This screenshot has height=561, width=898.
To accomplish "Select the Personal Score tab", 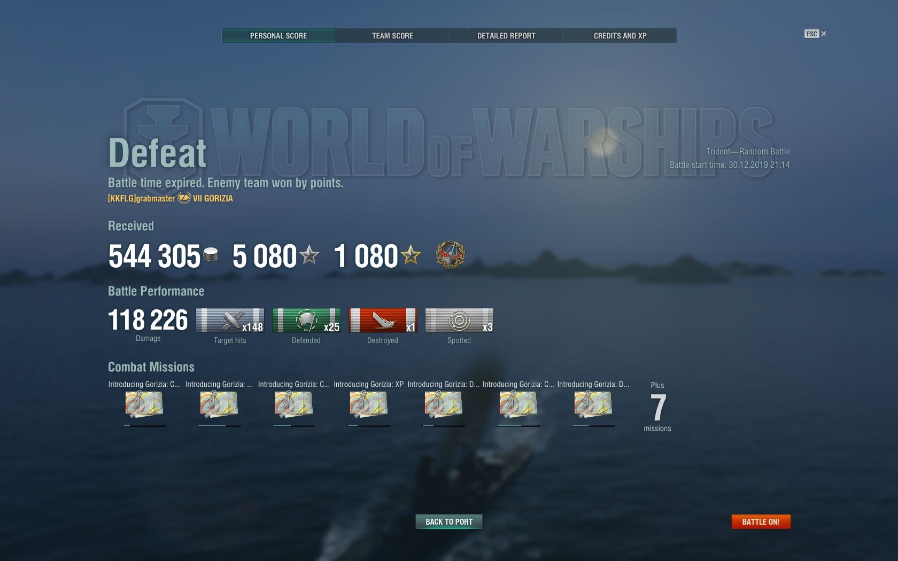I will tap(278, 36).
